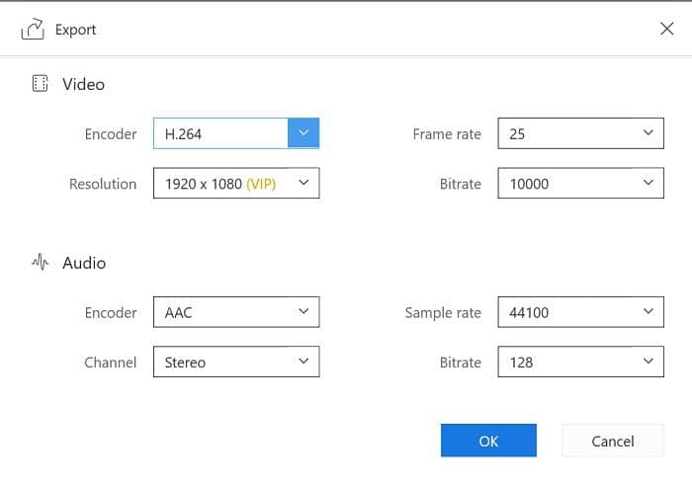Click the Export share icon in title
Viewport: 692px width, 486px height.
coord(33,30)
